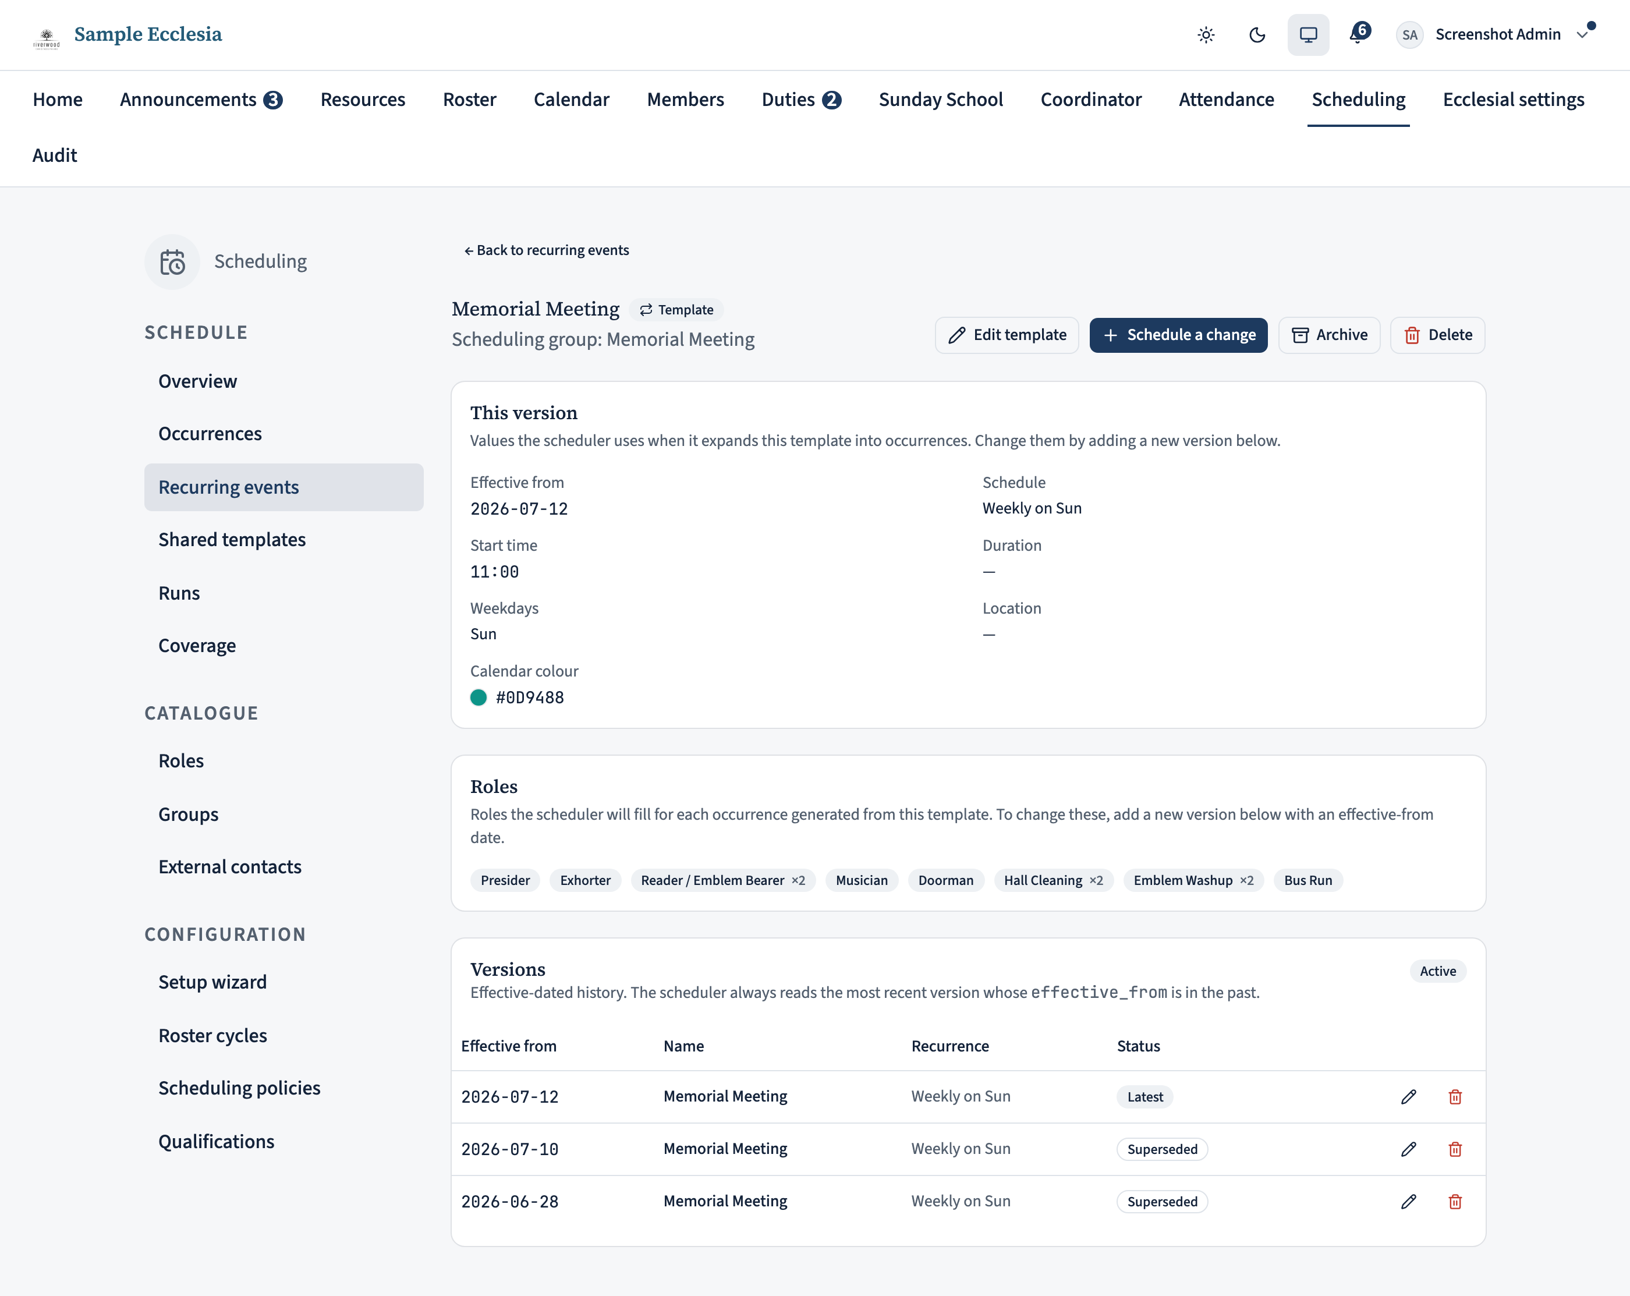Viewport: 1630px width, 1296px height.
Task: Click the Edit template button
Action: [x=1007, y=335]
